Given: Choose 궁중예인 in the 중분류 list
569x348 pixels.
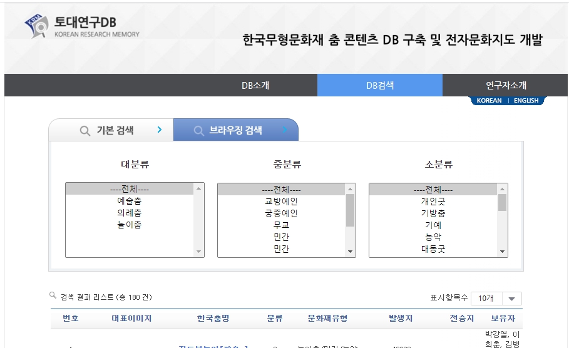Looking at the screenshot, I should (x=281, y=213).
